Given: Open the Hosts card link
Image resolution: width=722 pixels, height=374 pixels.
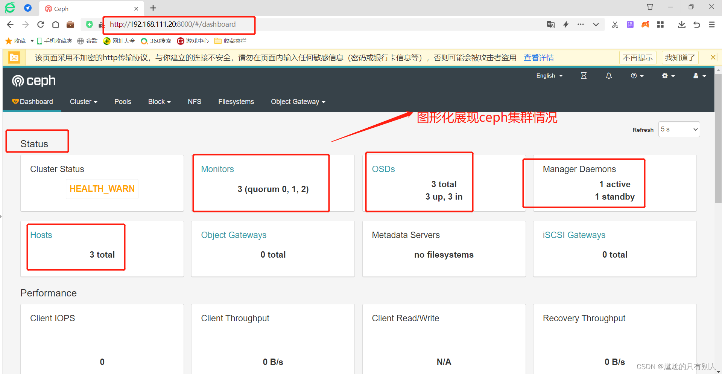Looking at the screenshot, I should [x=41, y=235].
